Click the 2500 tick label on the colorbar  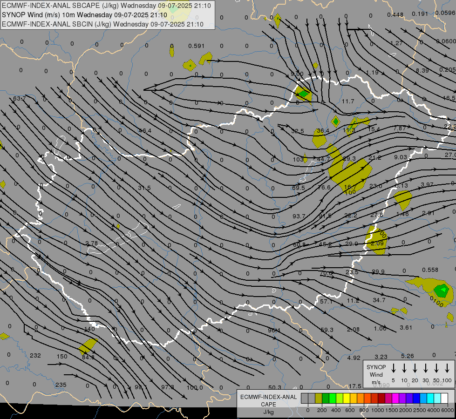pos(420,410)
